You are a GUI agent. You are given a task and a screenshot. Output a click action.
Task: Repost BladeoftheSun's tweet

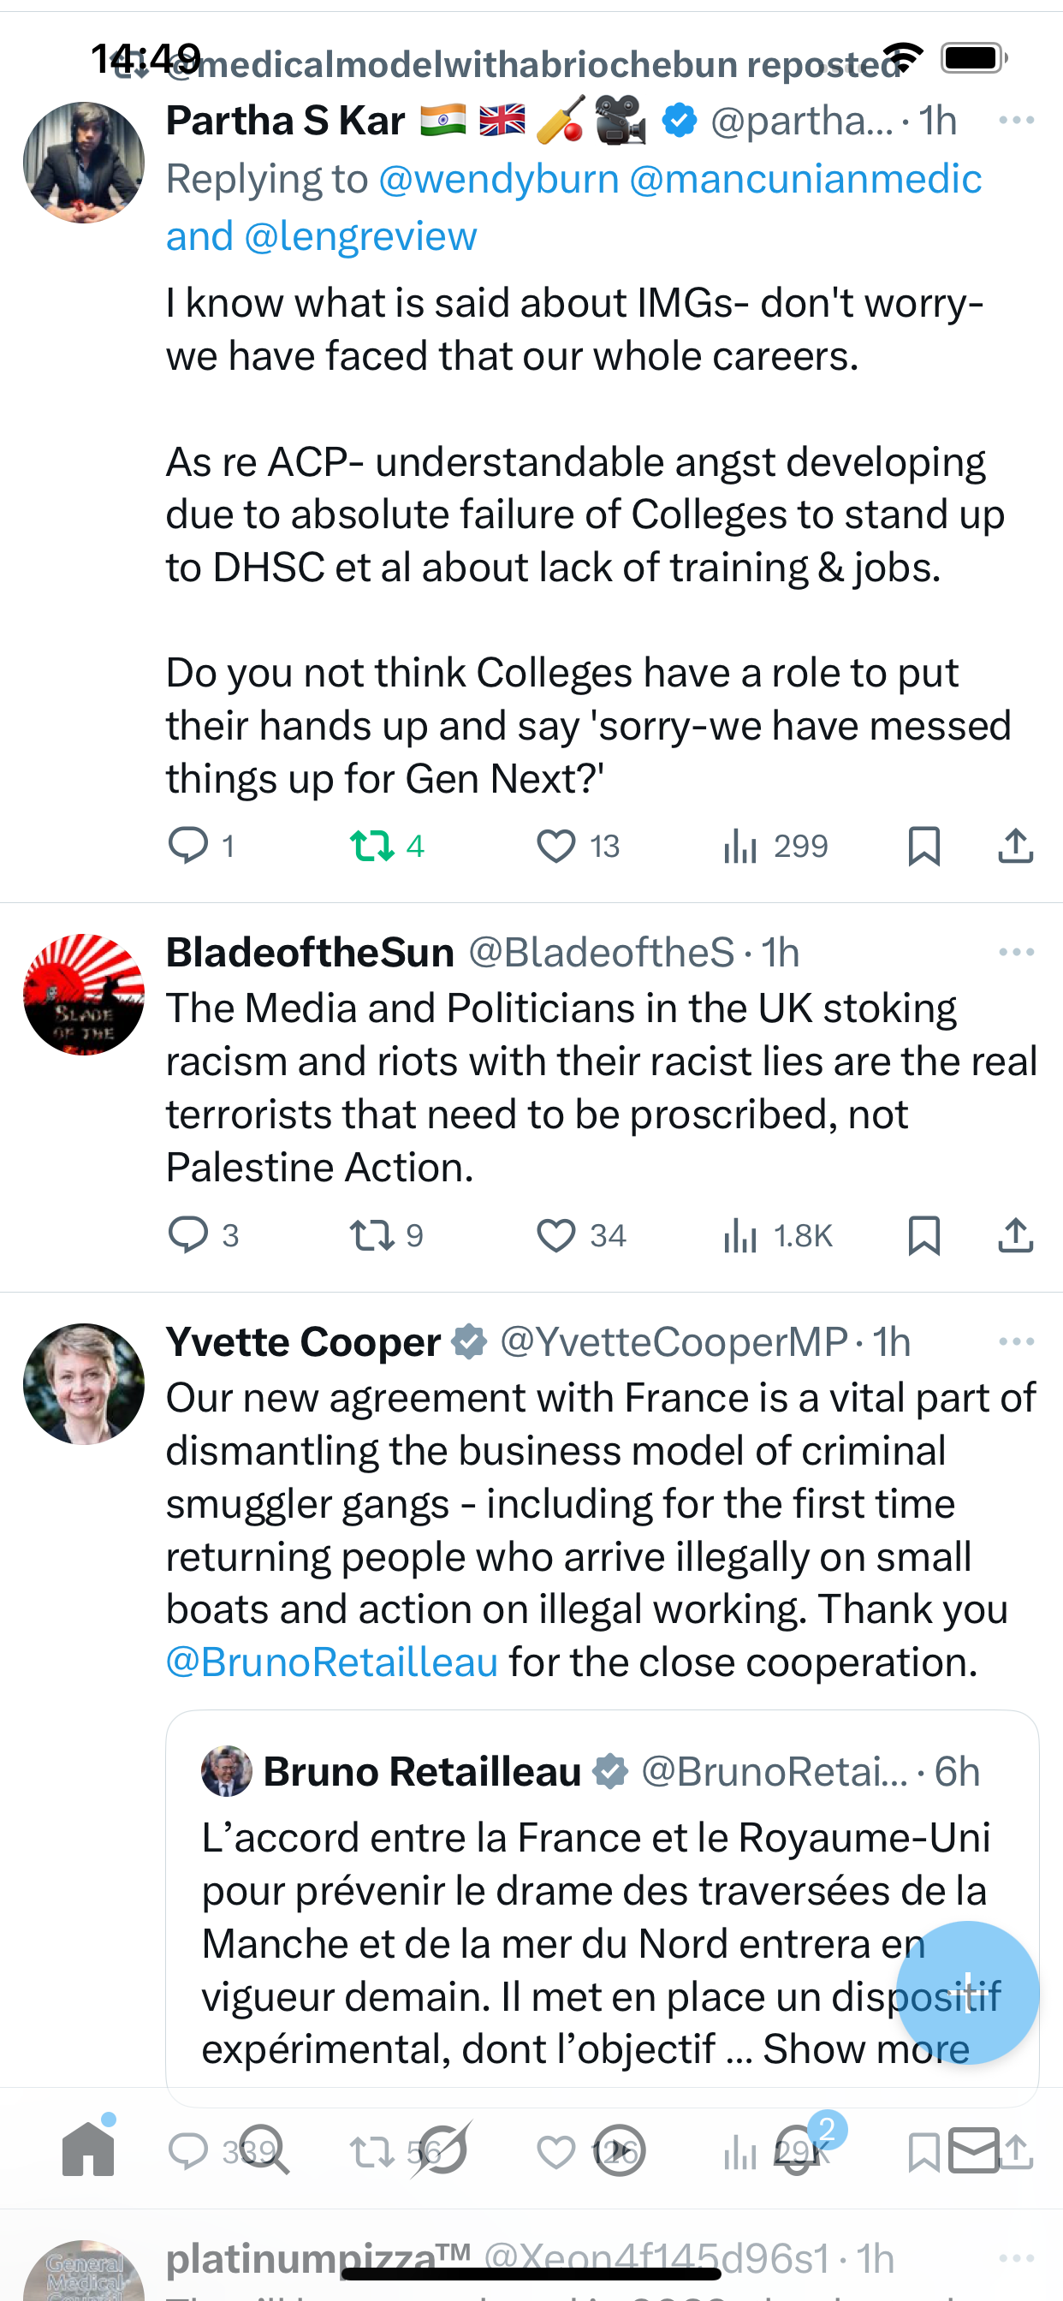[x=371, y=1235]
